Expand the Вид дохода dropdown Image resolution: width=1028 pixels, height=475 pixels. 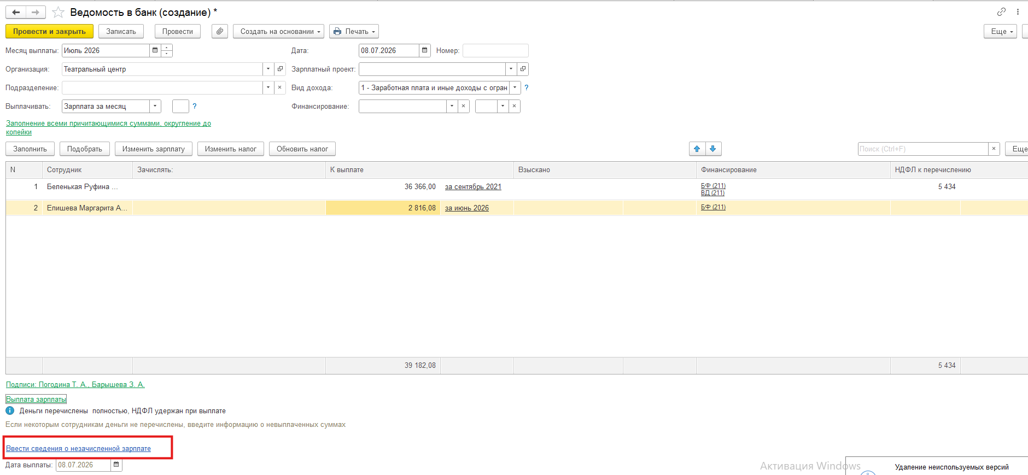tap(515, 87)
